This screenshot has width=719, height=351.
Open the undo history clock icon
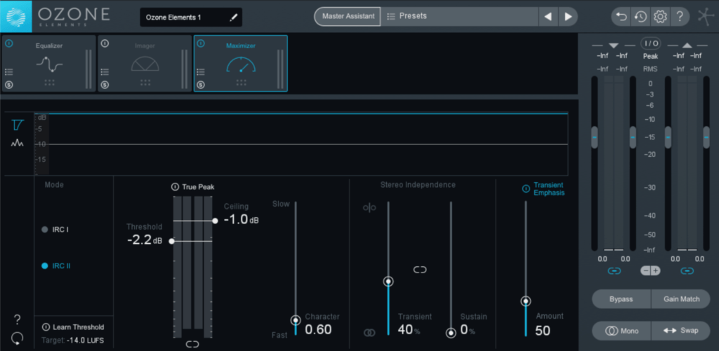pyautogui.click(x=640, y=17)
